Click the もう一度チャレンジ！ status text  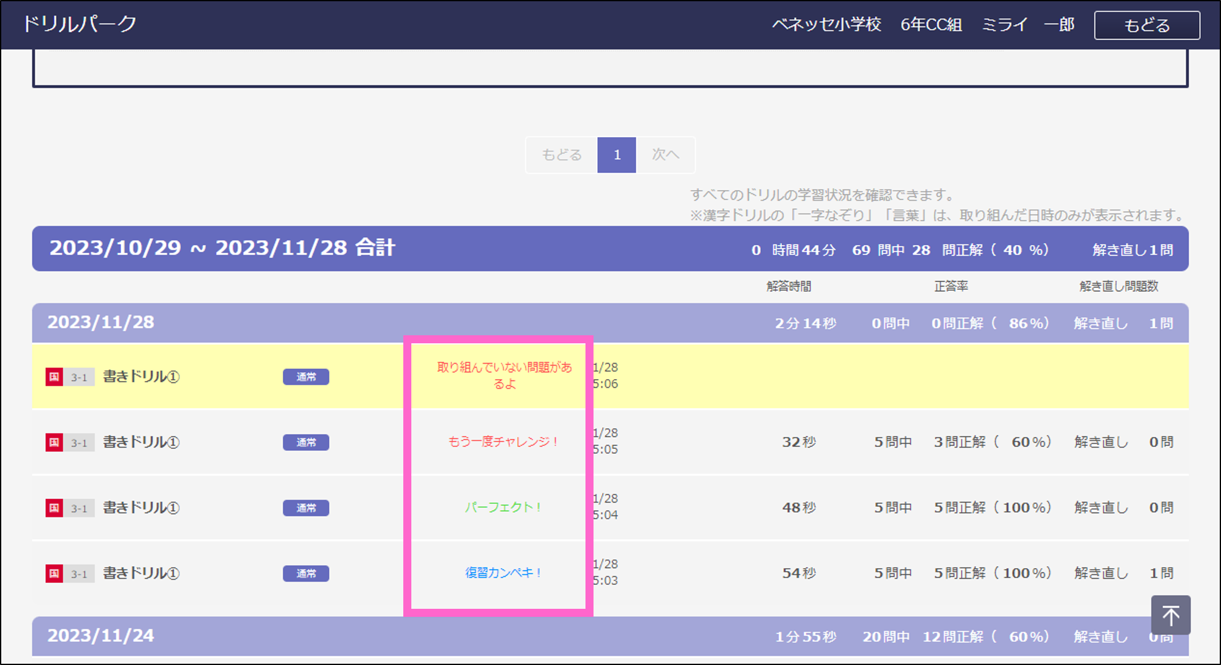(x=503, y=442)
